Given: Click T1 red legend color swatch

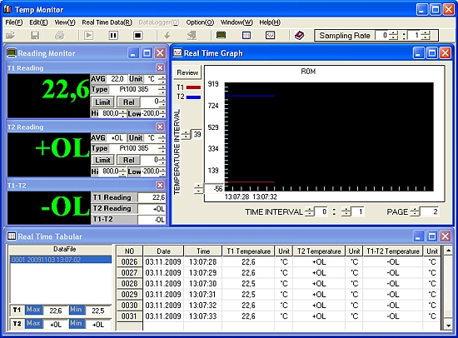Looking at the screenshot, I should [x=193, y=87].
